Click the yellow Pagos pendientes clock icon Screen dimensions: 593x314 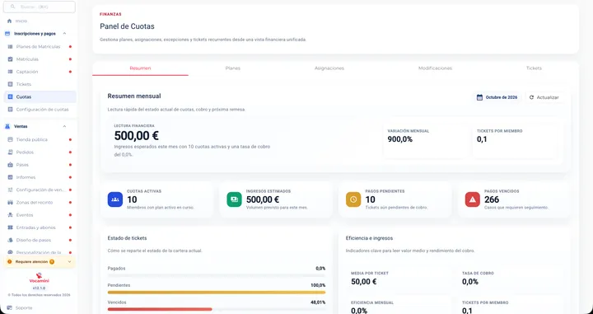pyautogui.click(x=353, y=199)
